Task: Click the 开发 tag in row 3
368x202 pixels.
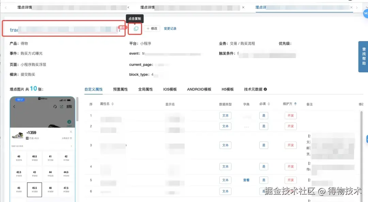Action: [x=291, y=145]
